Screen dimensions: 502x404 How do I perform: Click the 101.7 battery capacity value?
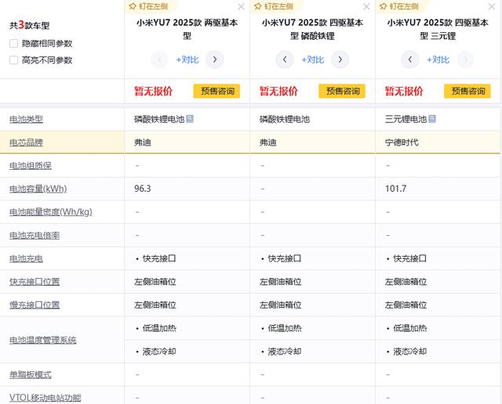pyautogui.click(x=395, y=189)
